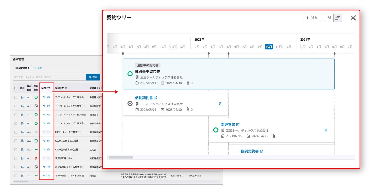Viewport: 370px width, 194px height.
Task: Click the green dash status for the CWO生命保険 注文書 row
Action: [36, 150]
